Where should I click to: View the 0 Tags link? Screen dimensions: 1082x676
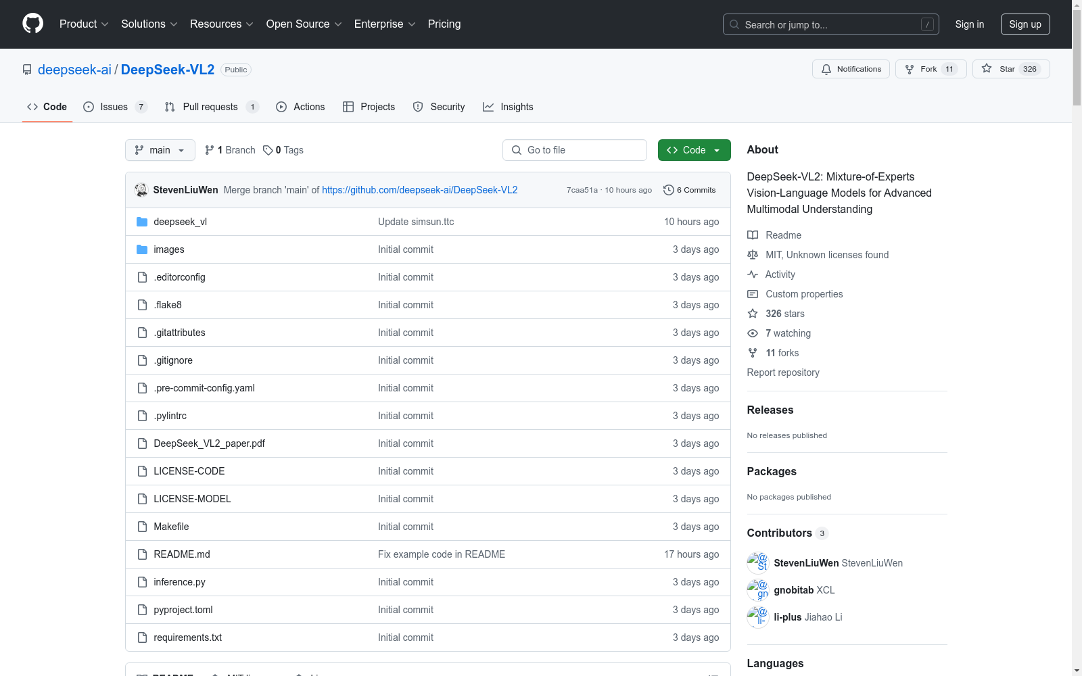[283, 150]
